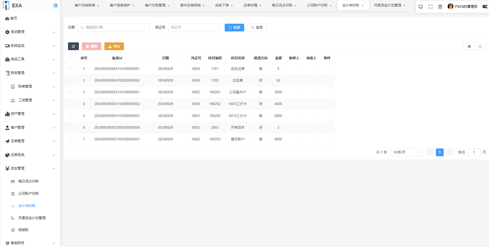Check the row 2 总运费 checkbox

[70, 80]
